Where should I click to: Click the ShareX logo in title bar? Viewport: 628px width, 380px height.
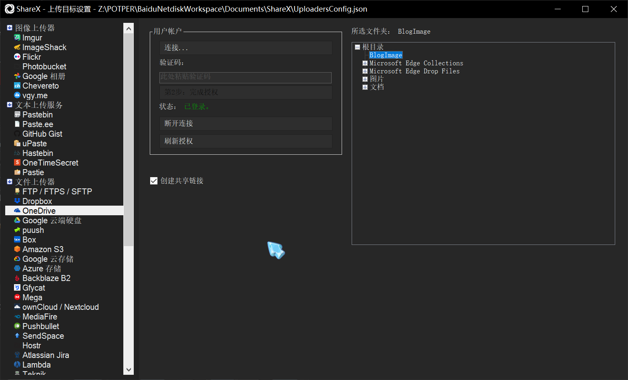pyautogui.click(x=9, y=9)
